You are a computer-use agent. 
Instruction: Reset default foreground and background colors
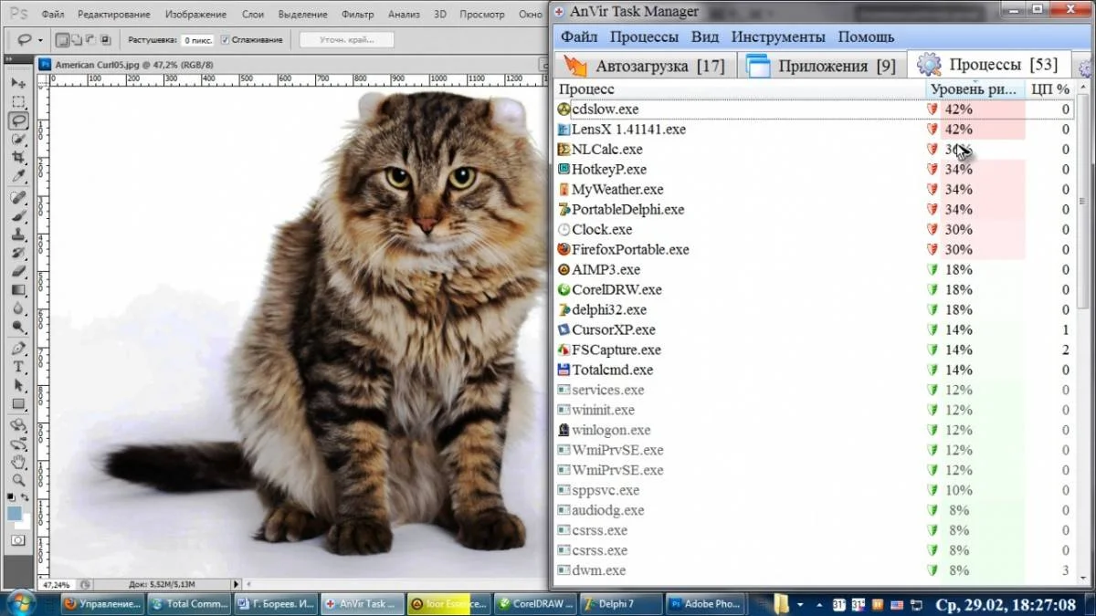click(11, 497)
